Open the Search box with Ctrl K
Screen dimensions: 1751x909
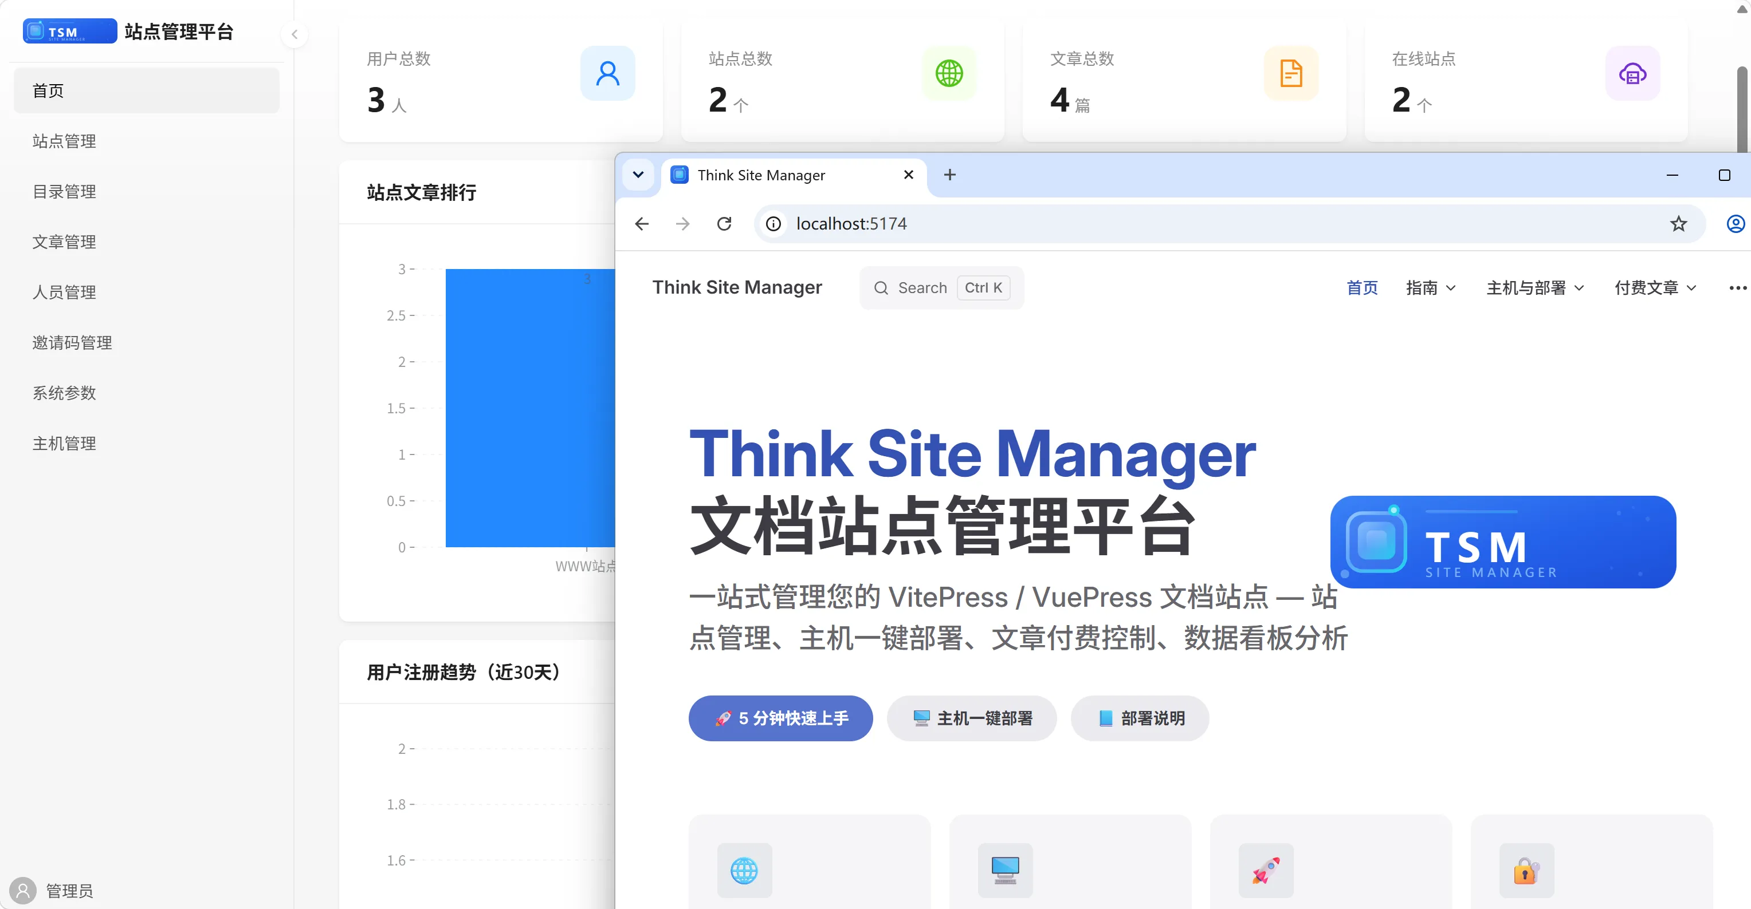pos(941,288)
